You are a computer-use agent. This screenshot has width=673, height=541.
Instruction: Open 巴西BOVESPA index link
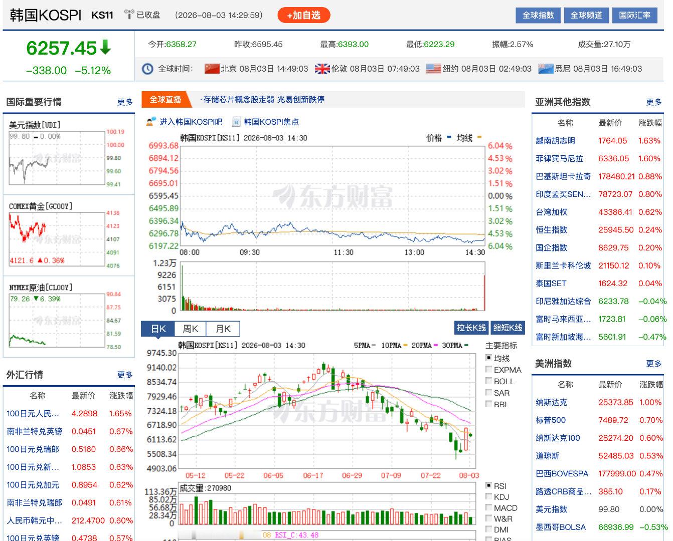[562, 473]
